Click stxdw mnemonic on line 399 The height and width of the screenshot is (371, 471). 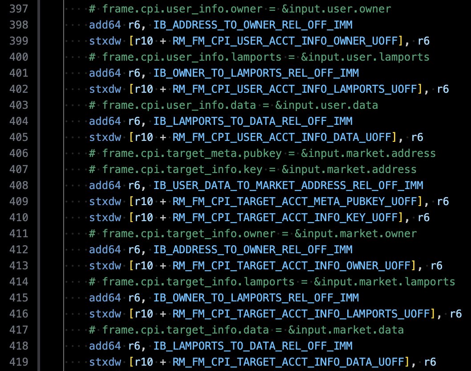tap(105, 41)
